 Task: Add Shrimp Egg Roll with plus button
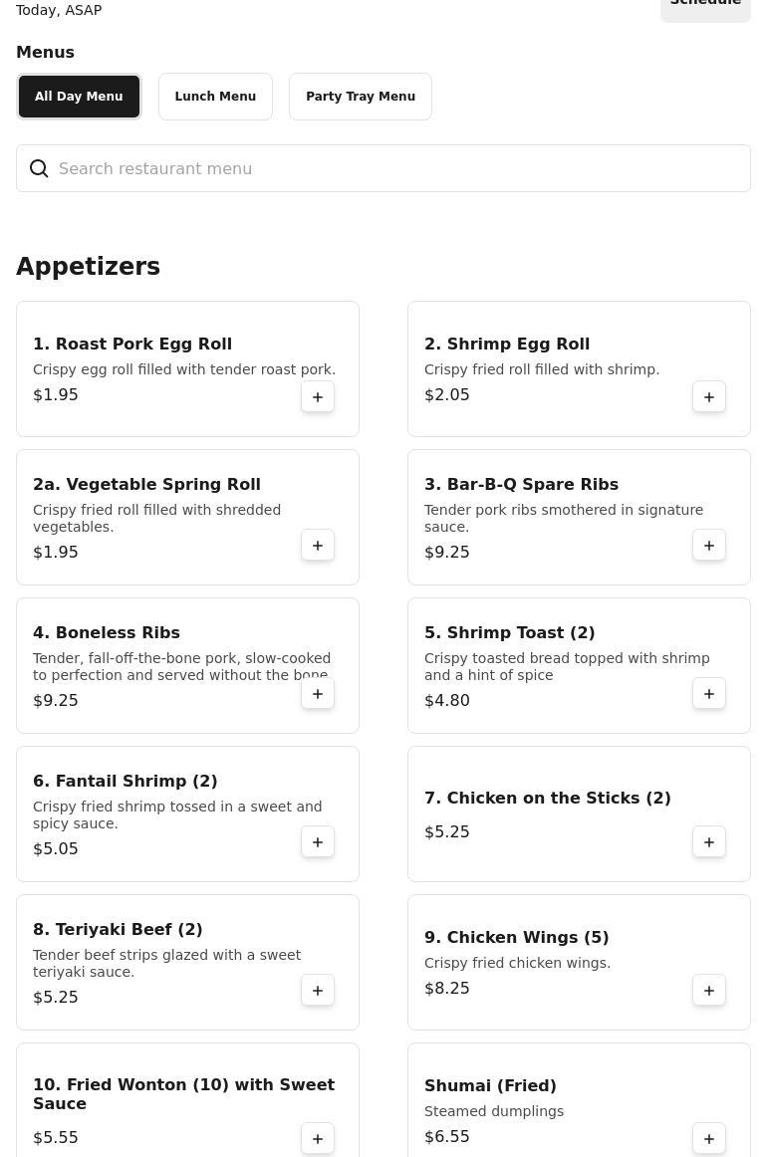click(709, 397)
